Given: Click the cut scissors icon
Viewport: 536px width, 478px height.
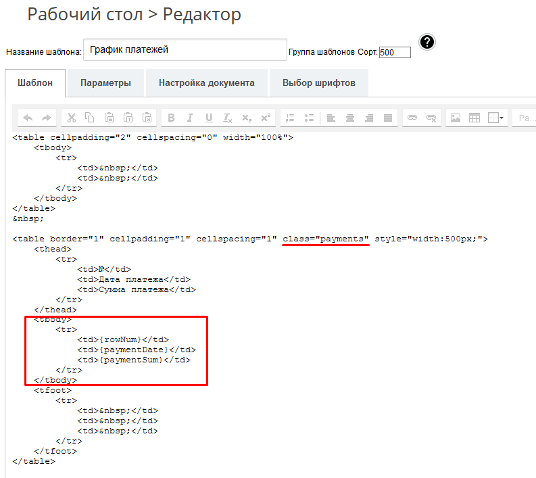Looking at the screenshot, I should (71, 118).
